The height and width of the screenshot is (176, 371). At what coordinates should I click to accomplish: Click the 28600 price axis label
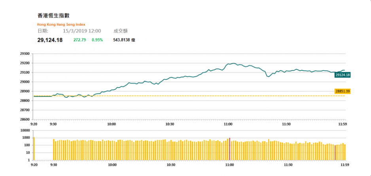(25, 120)
